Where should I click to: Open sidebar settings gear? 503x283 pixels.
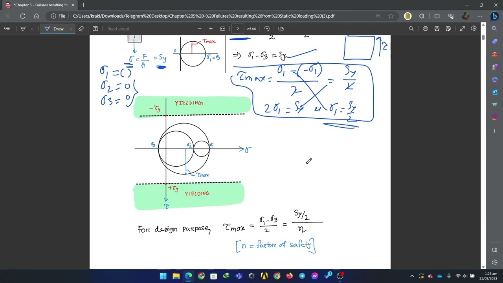click(x=494, y=262)
